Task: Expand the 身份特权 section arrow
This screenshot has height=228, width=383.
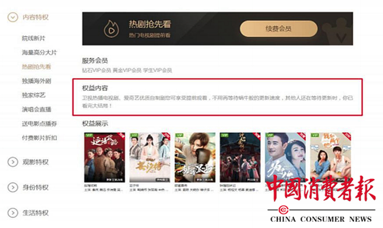Action: click(x=13, y=187)
